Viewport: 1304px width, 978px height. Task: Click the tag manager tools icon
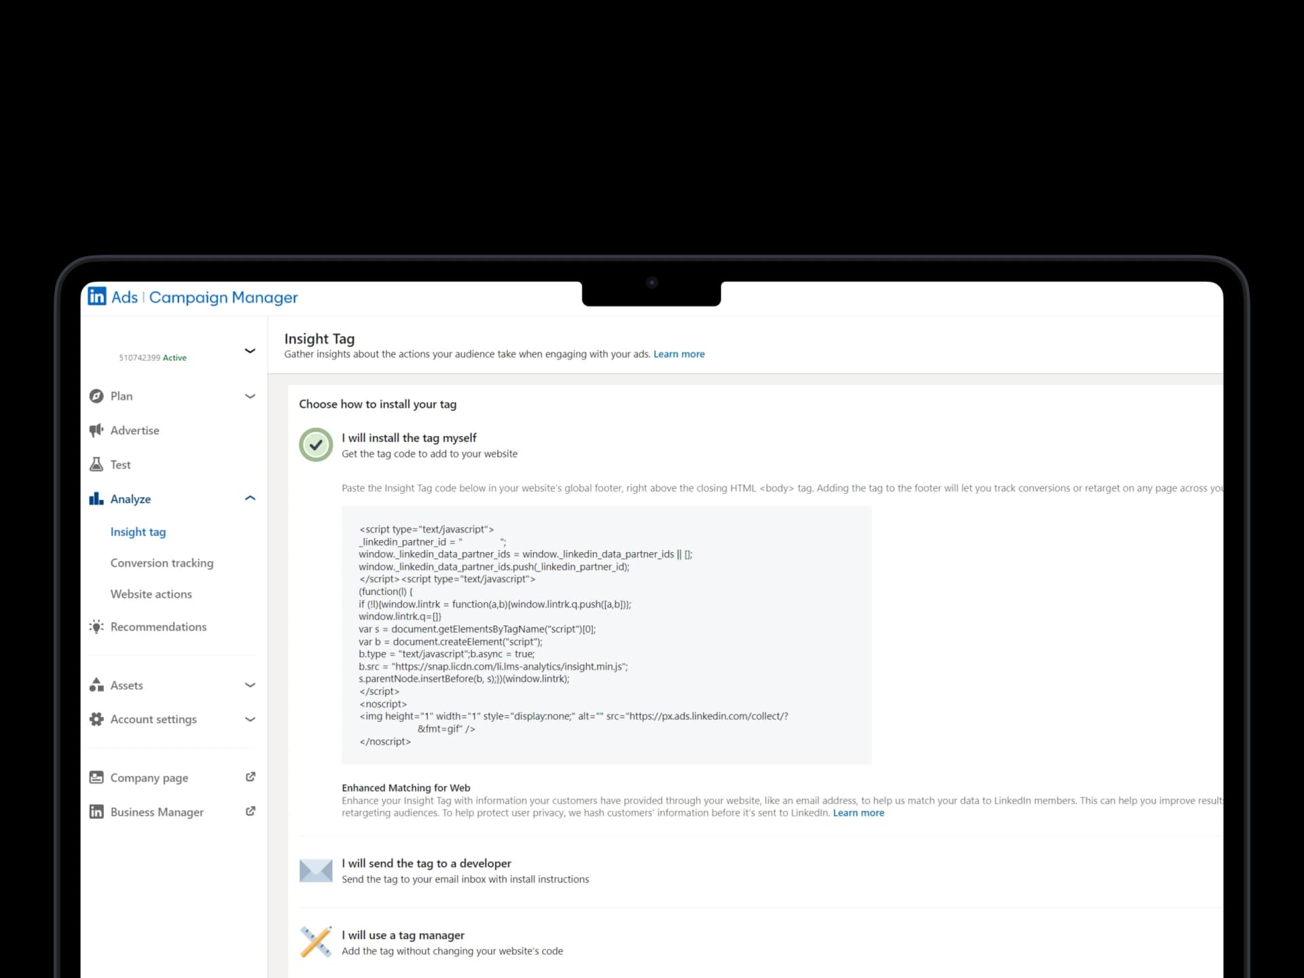pos(316,942)
